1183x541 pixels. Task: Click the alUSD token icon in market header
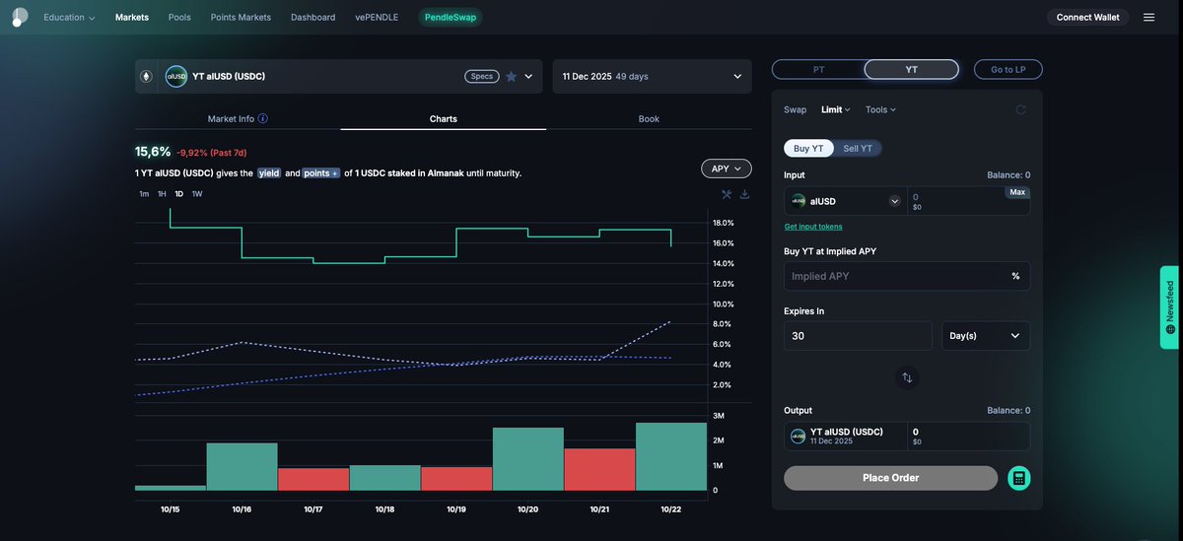pyautogui.click(x=176, y=76)
